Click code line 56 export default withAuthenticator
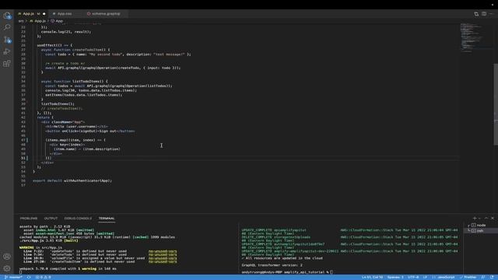 click(72, 180)
